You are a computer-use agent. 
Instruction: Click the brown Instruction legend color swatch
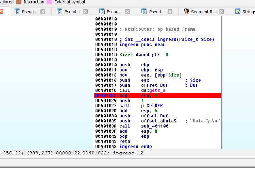tap(19, 2)
